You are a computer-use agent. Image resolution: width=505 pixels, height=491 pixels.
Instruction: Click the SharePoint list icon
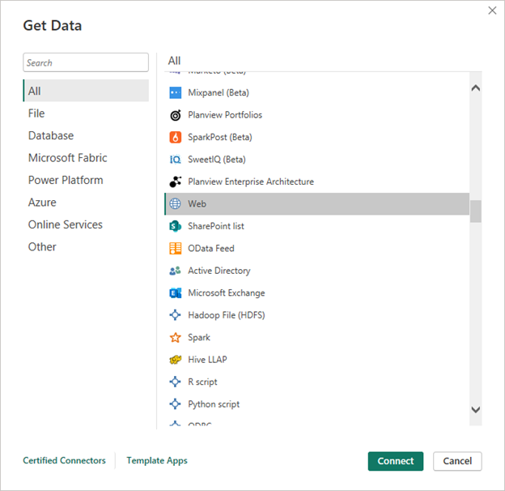pyautogui.click(x=175, y=226)
